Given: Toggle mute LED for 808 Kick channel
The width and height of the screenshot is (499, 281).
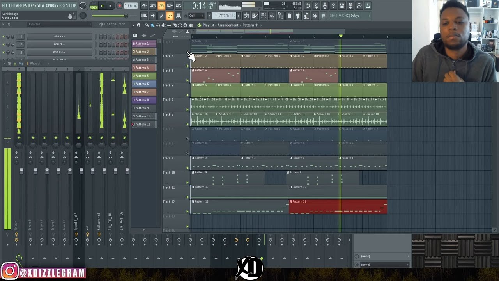Looking at the screenshot, I should click(4, 37).
